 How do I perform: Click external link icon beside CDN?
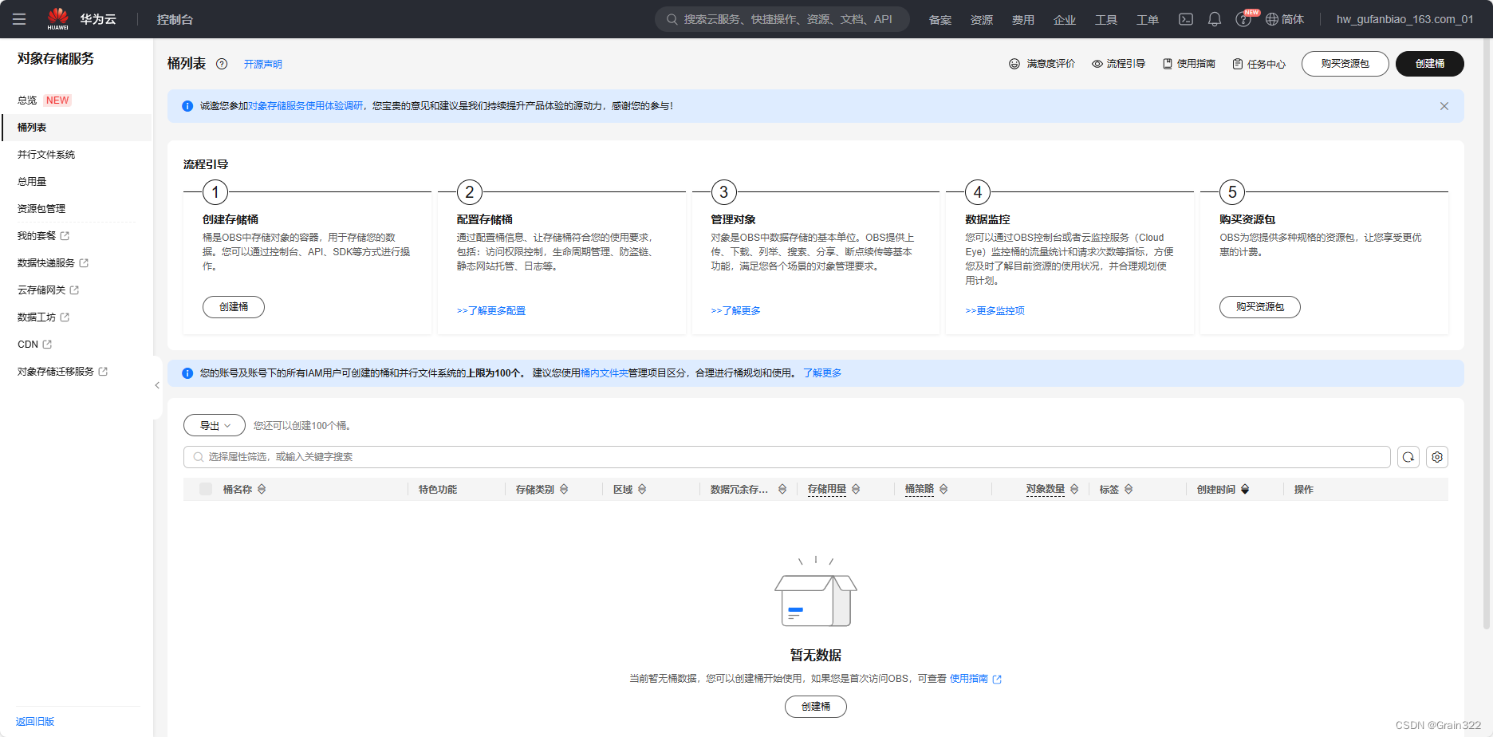[47, 345]
